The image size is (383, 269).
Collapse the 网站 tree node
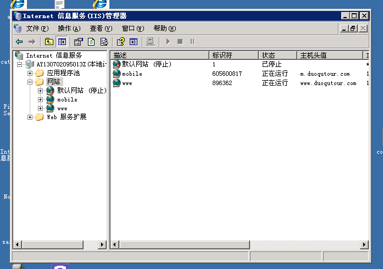[30, 82]
